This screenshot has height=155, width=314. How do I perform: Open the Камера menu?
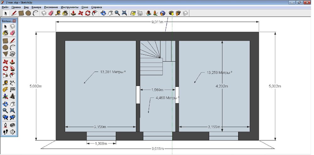[x=36, y=7]
